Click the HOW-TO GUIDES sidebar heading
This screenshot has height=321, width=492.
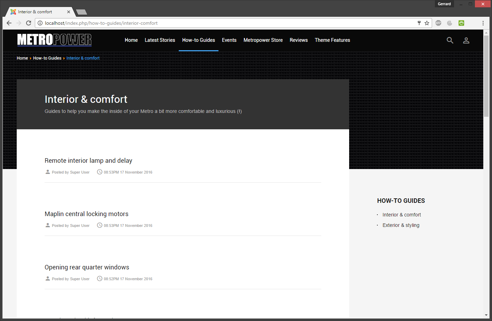point(401,201)
